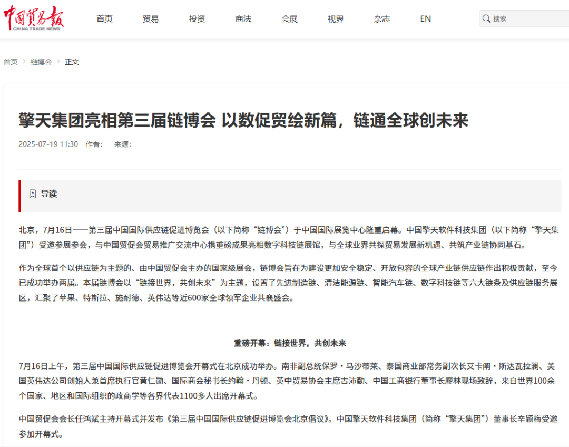Focus the 搜索 search input field
The image size is (569, 447).
524,18
